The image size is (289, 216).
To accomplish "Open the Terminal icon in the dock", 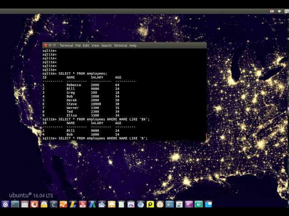I will 15,204.
